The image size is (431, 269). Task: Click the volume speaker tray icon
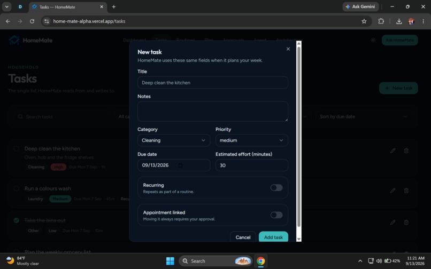tap(379, 261)
